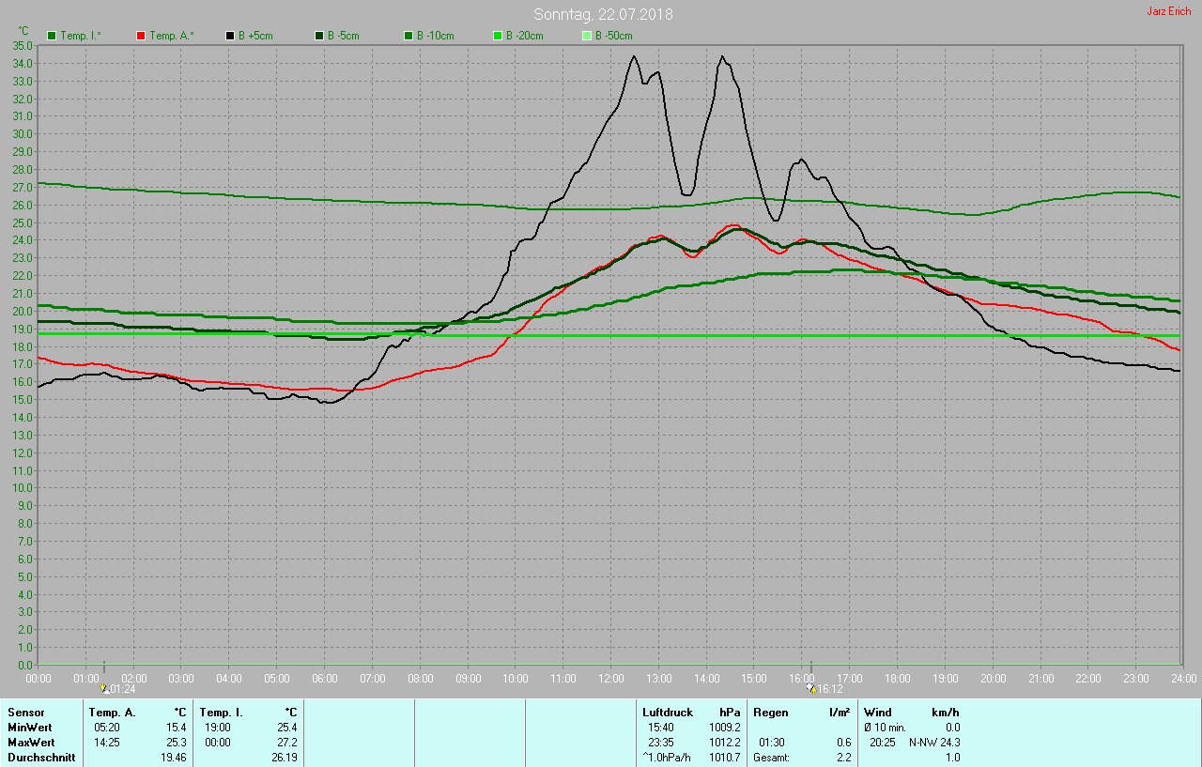This screenshot has width=1202, height=767.
Task: Select the MaxWert row label
Action: 31,743
